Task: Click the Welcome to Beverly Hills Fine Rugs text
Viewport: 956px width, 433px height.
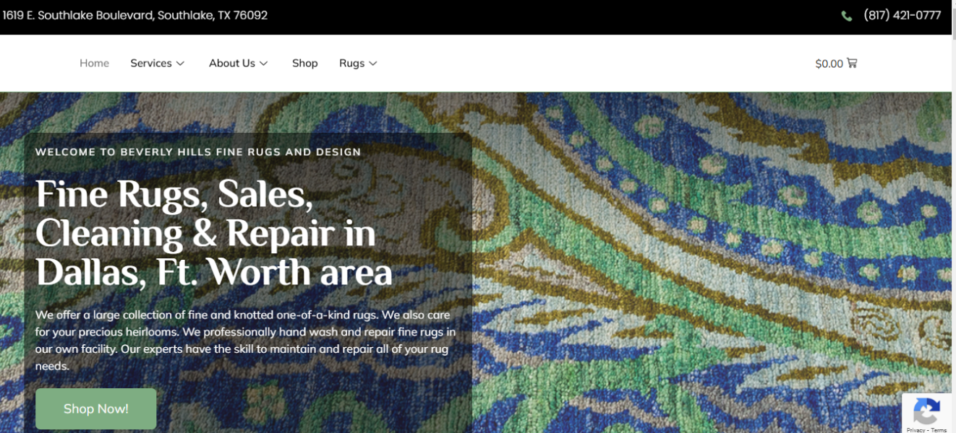Action: (x=198, y=152)
